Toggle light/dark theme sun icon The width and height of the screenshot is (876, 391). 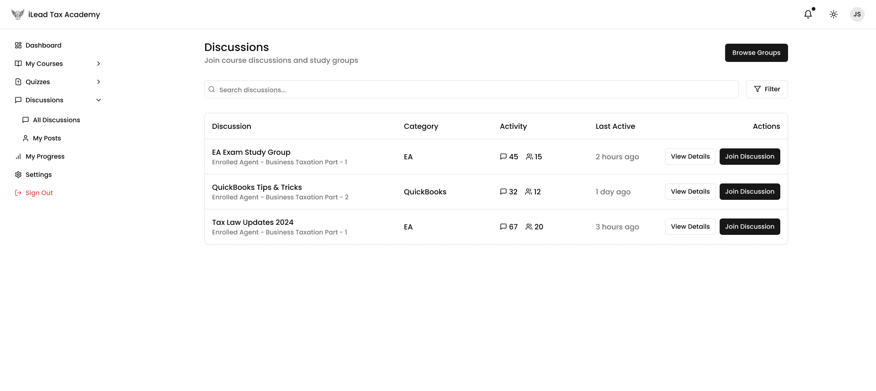833,15
